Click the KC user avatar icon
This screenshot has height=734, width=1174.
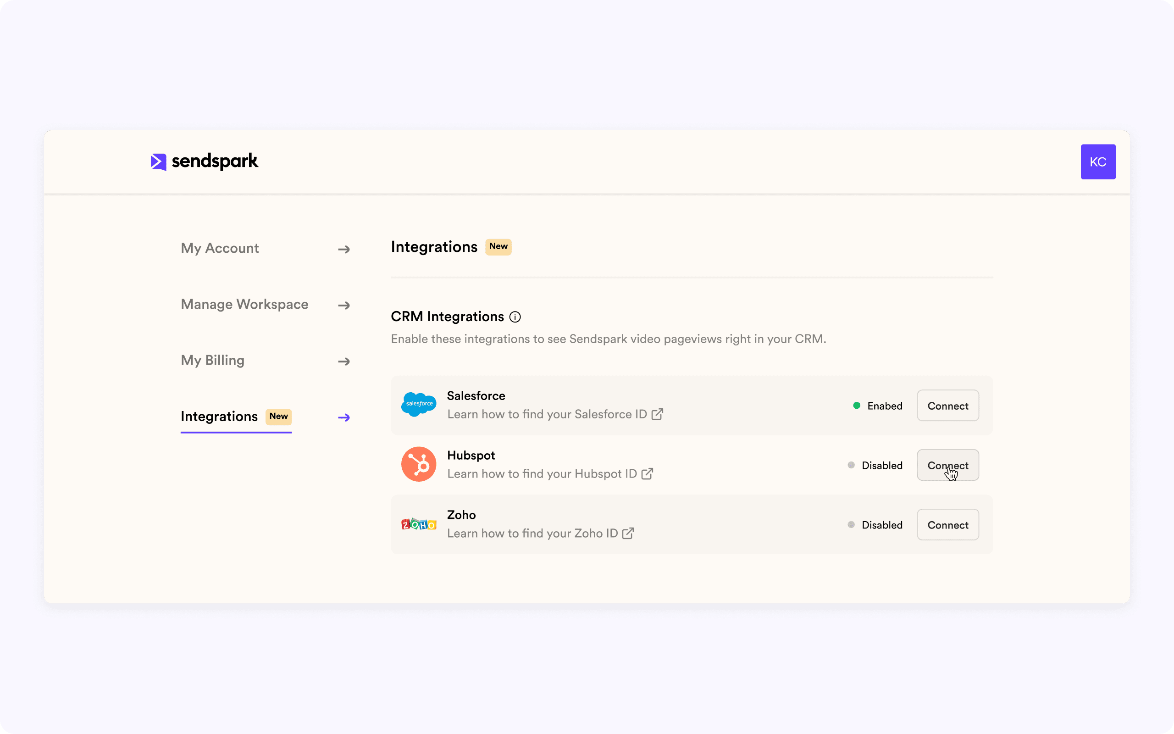(1098, 161)
